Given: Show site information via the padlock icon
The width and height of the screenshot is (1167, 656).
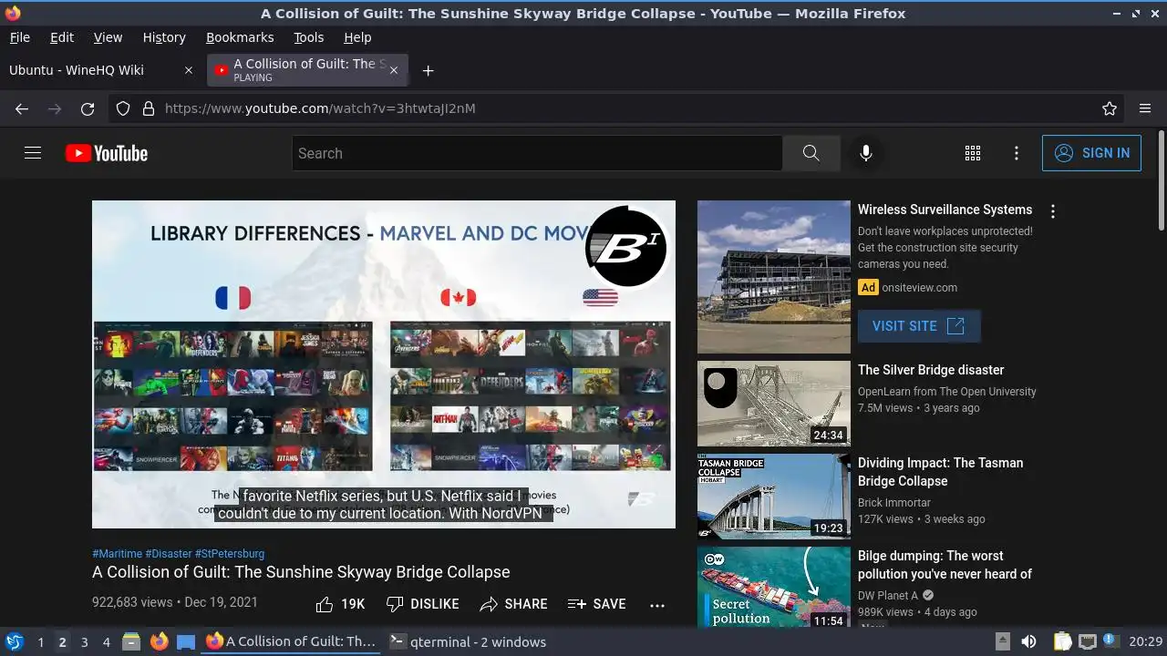Looking at the screenshot, I should (149, 108).
